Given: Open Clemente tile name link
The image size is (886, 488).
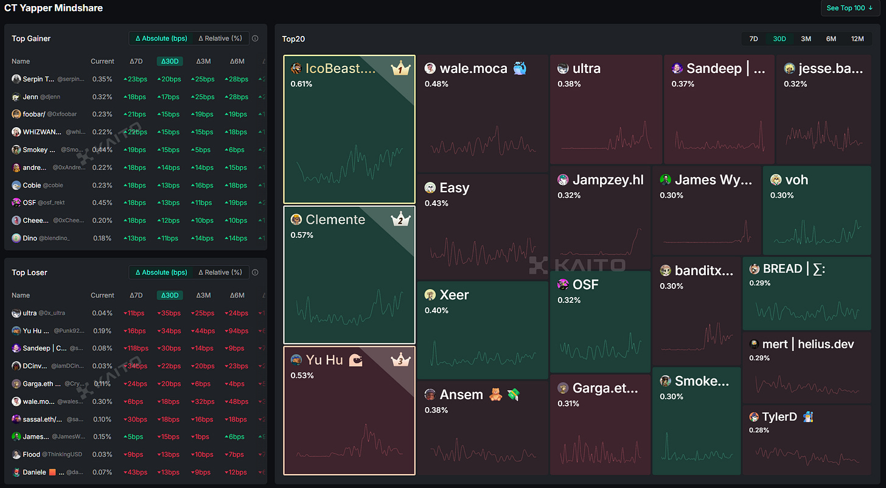Looking at the screenshot, I should point(335,220).
